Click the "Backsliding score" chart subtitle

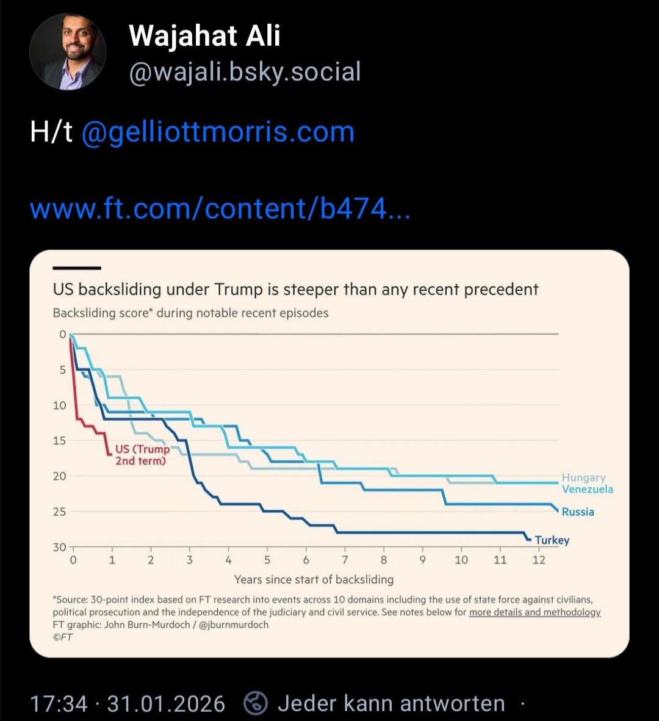point(190,313)
